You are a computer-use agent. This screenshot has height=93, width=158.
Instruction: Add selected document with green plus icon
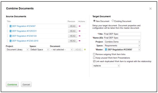85,50
